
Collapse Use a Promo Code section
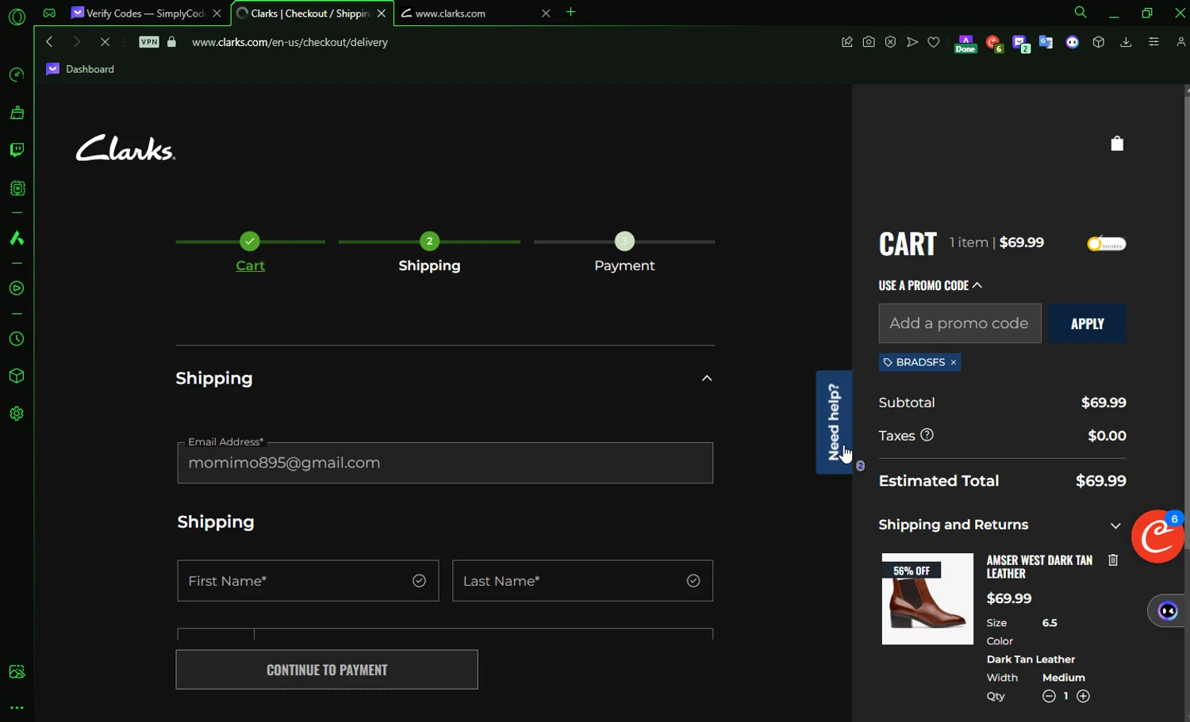point(931,285)
